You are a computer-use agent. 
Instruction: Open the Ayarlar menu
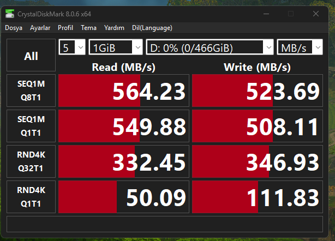tap(40, 28)
